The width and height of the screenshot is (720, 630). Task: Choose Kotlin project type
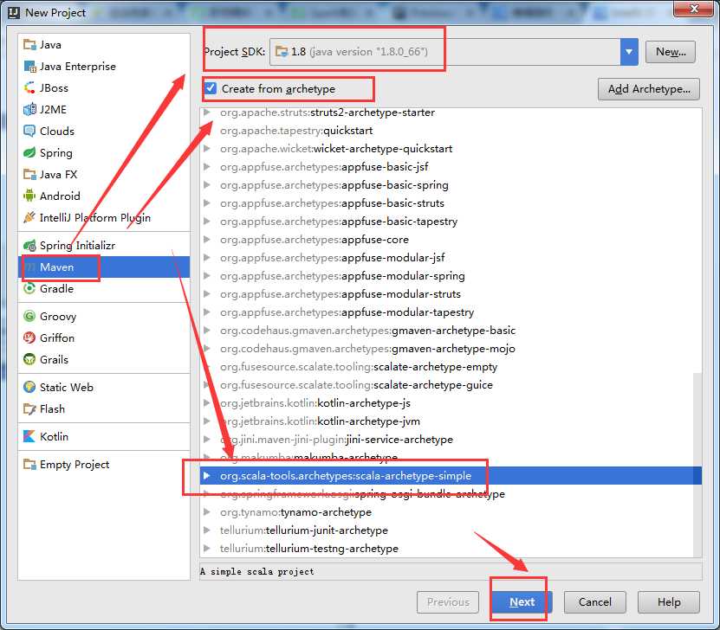pos(104,436)
